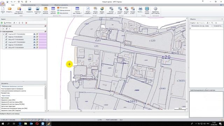Toggle working layer 0 checkbox
The width and height of the screenshot is (224, 126).
point(7,29)
